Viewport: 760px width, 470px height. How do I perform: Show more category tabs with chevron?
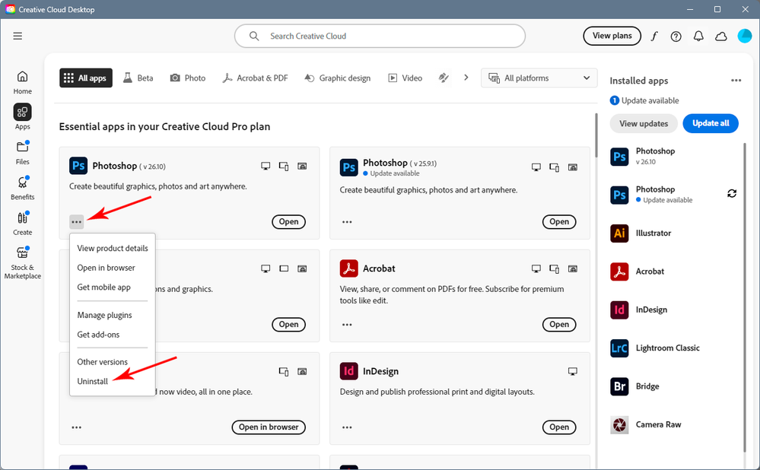tap(466, 78)
